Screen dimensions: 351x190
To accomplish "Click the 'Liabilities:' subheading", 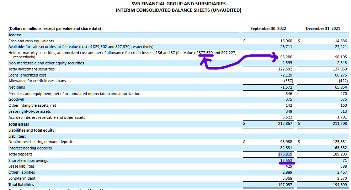I will tap(17, 136).
